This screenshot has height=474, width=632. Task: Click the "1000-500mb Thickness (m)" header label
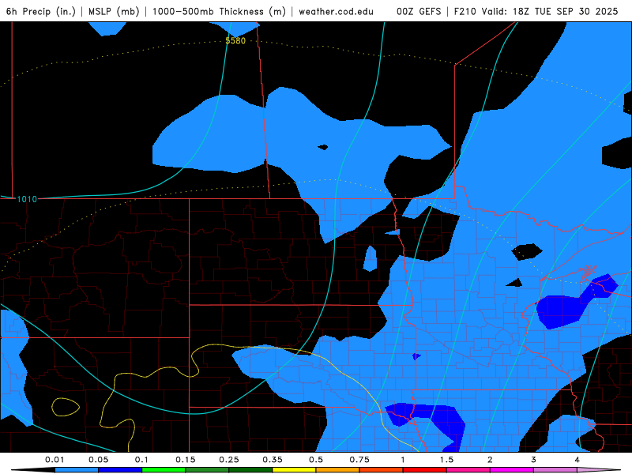pyautogui.click(x=219, y=11)
